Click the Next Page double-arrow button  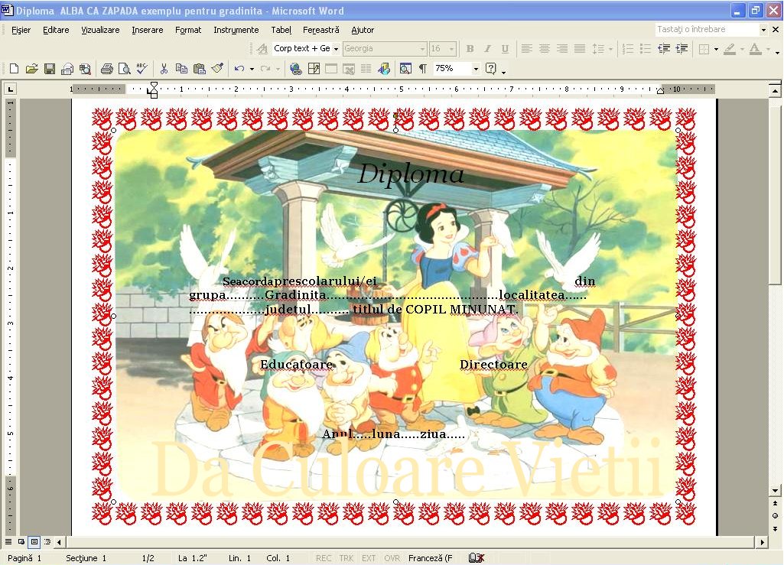click(x=775, y=528)
